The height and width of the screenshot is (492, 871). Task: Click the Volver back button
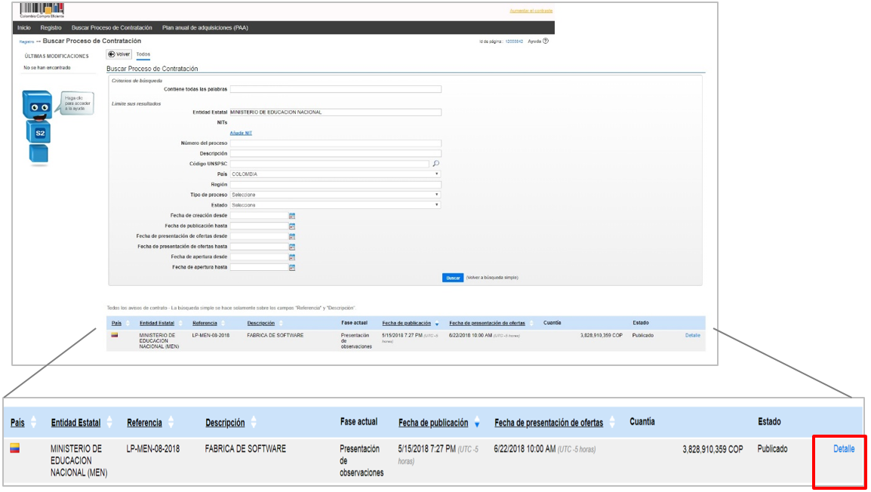118,54
